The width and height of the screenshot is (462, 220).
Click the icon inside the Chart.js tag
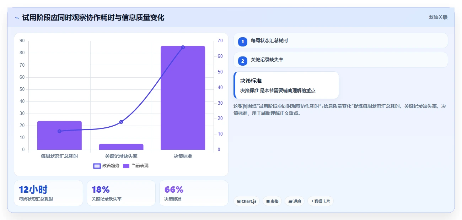pos(239,201)
